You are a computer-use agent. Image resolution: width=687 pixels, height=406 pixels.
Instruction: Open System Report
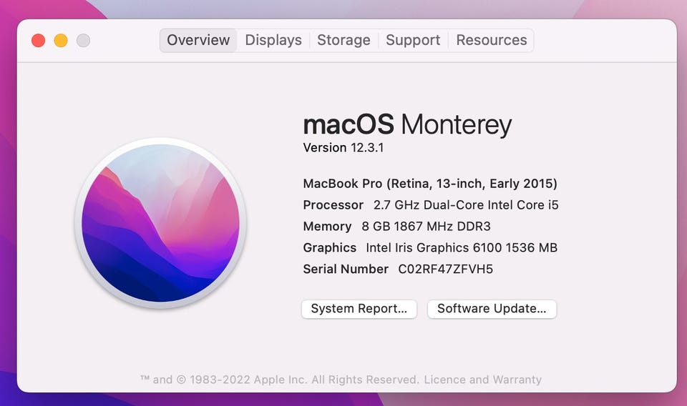tap(359, 309)
